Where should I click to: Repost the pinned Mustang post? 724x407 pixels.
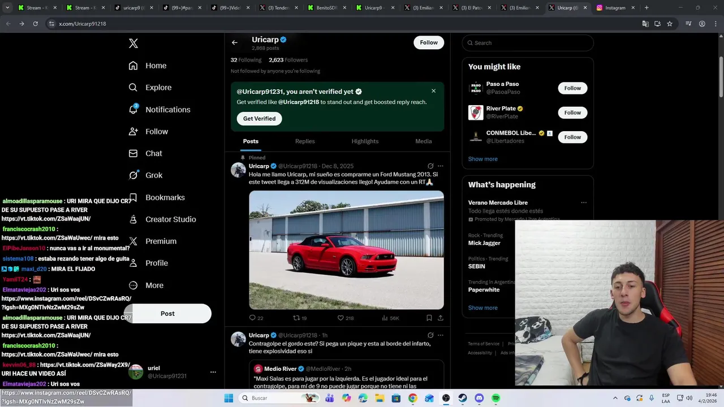(296, 318)
